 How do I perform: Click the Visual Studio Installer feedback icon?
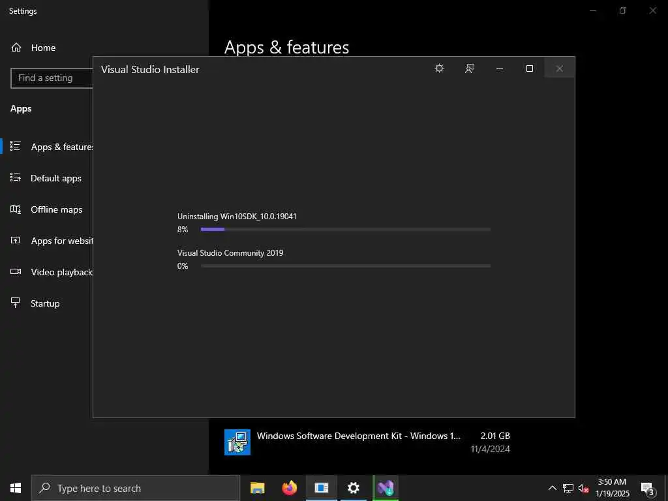pos(470,68)
